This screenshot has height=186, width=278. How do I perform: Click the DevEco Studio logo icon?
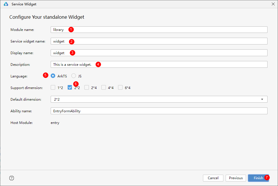coord(6,4)
